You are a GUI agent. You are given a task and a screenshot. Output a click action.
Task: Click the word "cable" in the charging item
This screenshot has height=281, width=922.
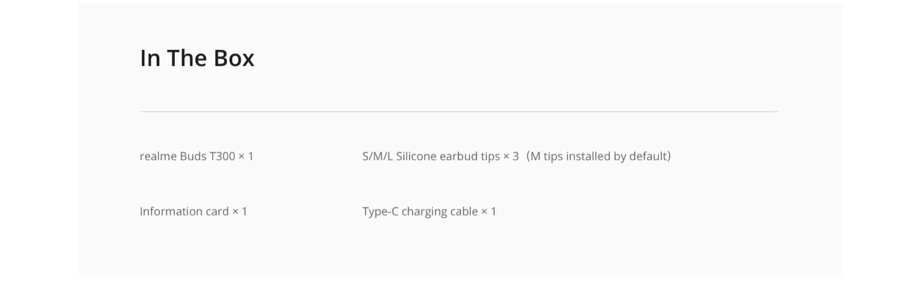point(464,212)
